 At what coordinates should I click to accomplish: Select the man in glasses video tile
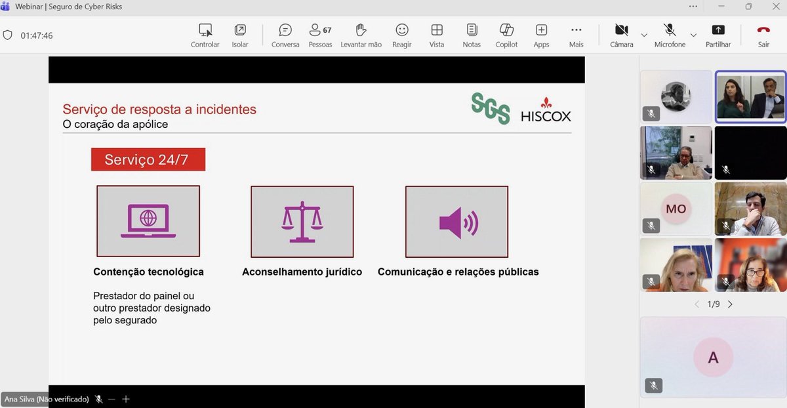[676, 153]
